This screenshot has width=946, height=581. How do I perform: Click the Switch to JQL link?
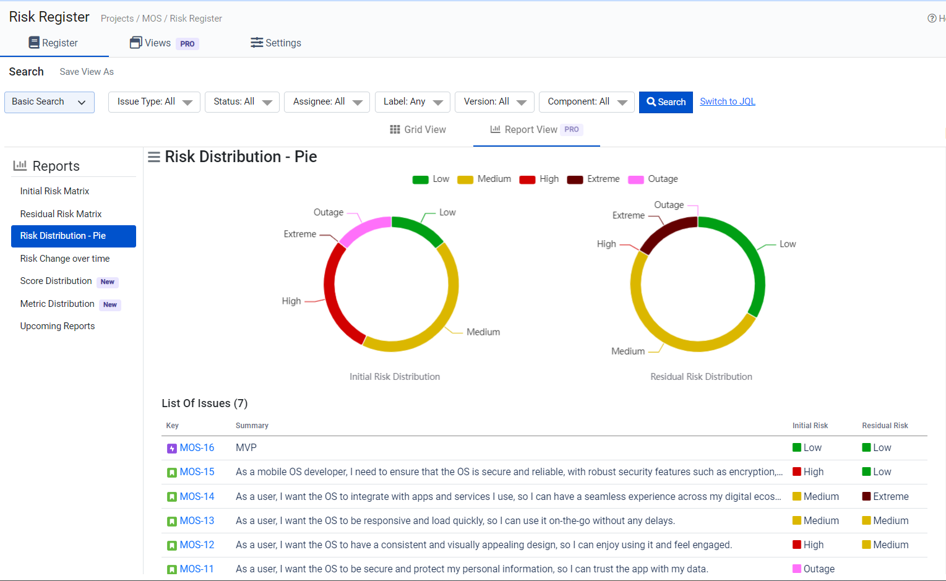[x=728, y=101]
